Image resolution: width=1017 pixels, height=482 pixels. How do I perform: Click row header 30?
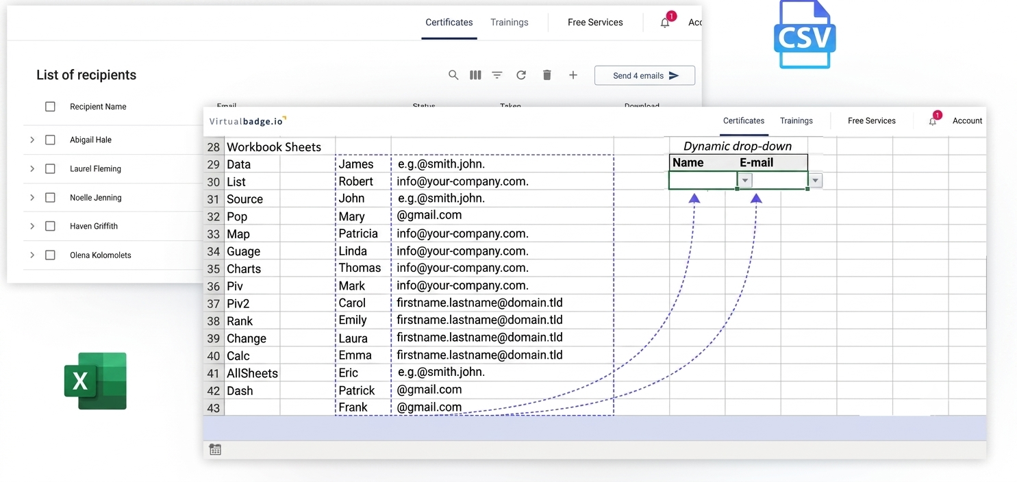pos(214,182)
